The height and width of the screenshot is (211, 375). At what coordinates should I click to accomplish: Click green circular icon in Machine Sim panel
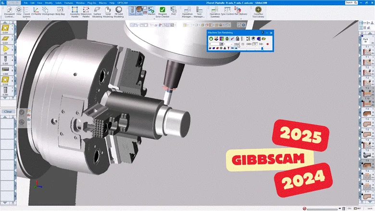[211, 39]
